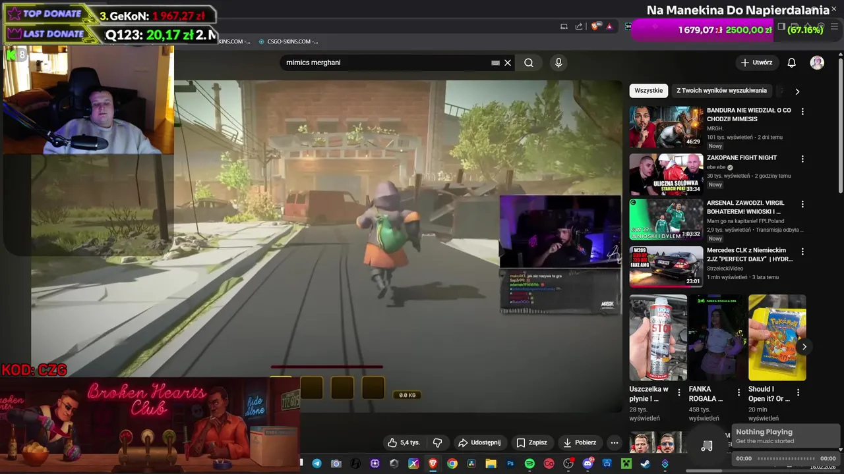
Task: Adjust the music widget progress slider
Action: (x=785, y=458)
